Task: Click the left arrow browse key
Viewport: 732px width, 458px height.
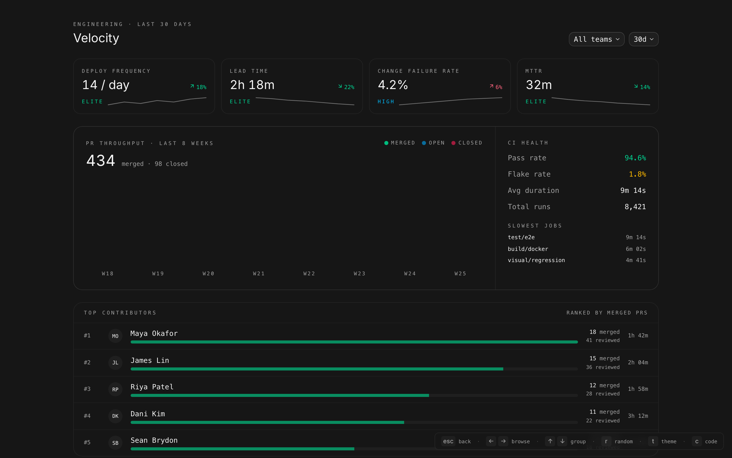Action: 491,441
